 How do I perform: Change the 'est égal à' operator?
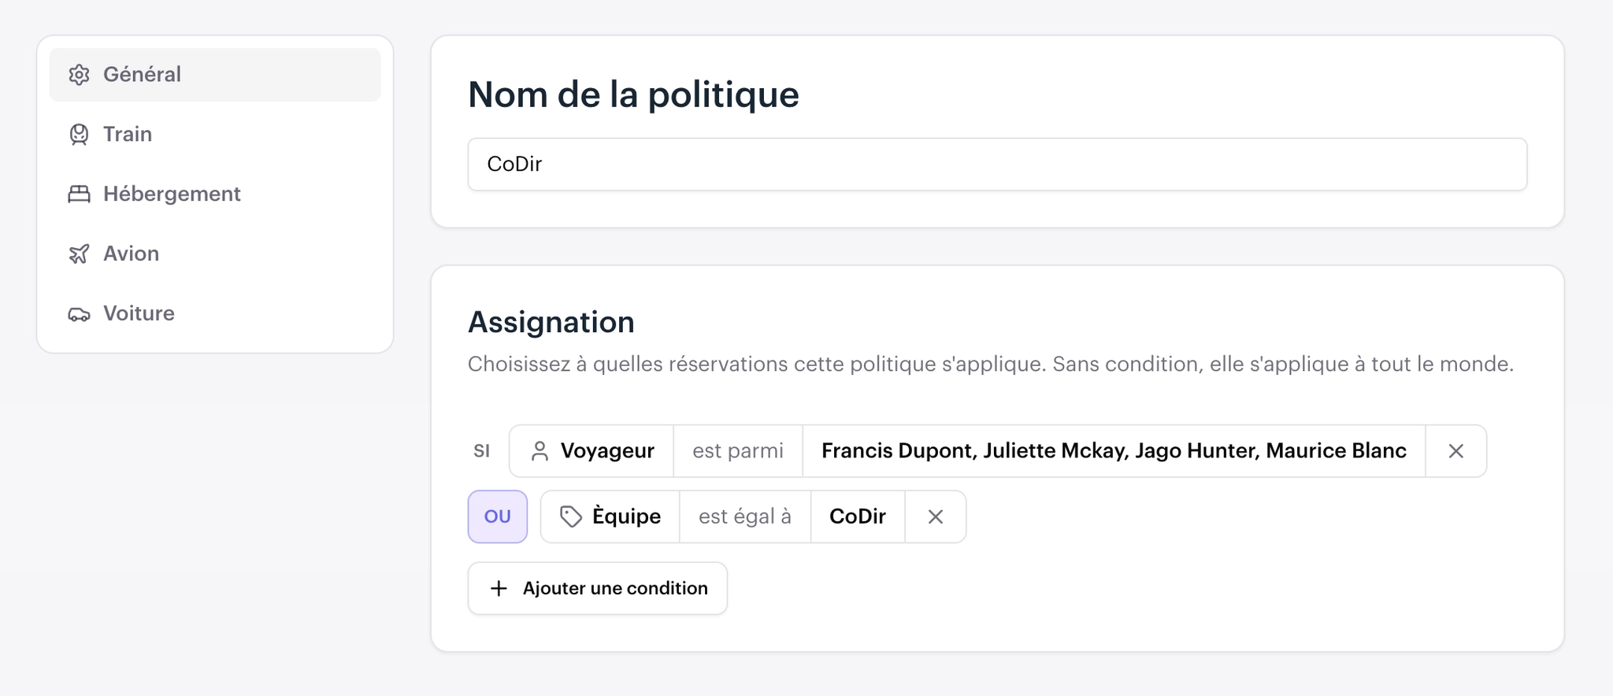pyautogui.click(x=745, y=517)
